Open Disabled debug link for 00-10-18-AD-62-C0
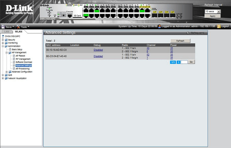 (x=98, y=50)
